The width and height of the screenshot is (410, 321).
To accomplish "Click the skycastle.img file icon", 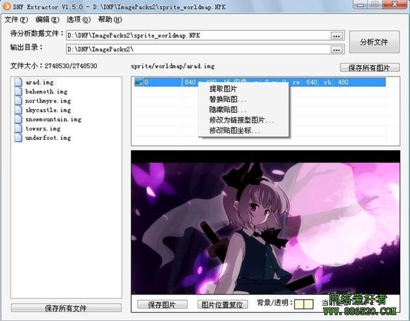I will pos(18,110).
